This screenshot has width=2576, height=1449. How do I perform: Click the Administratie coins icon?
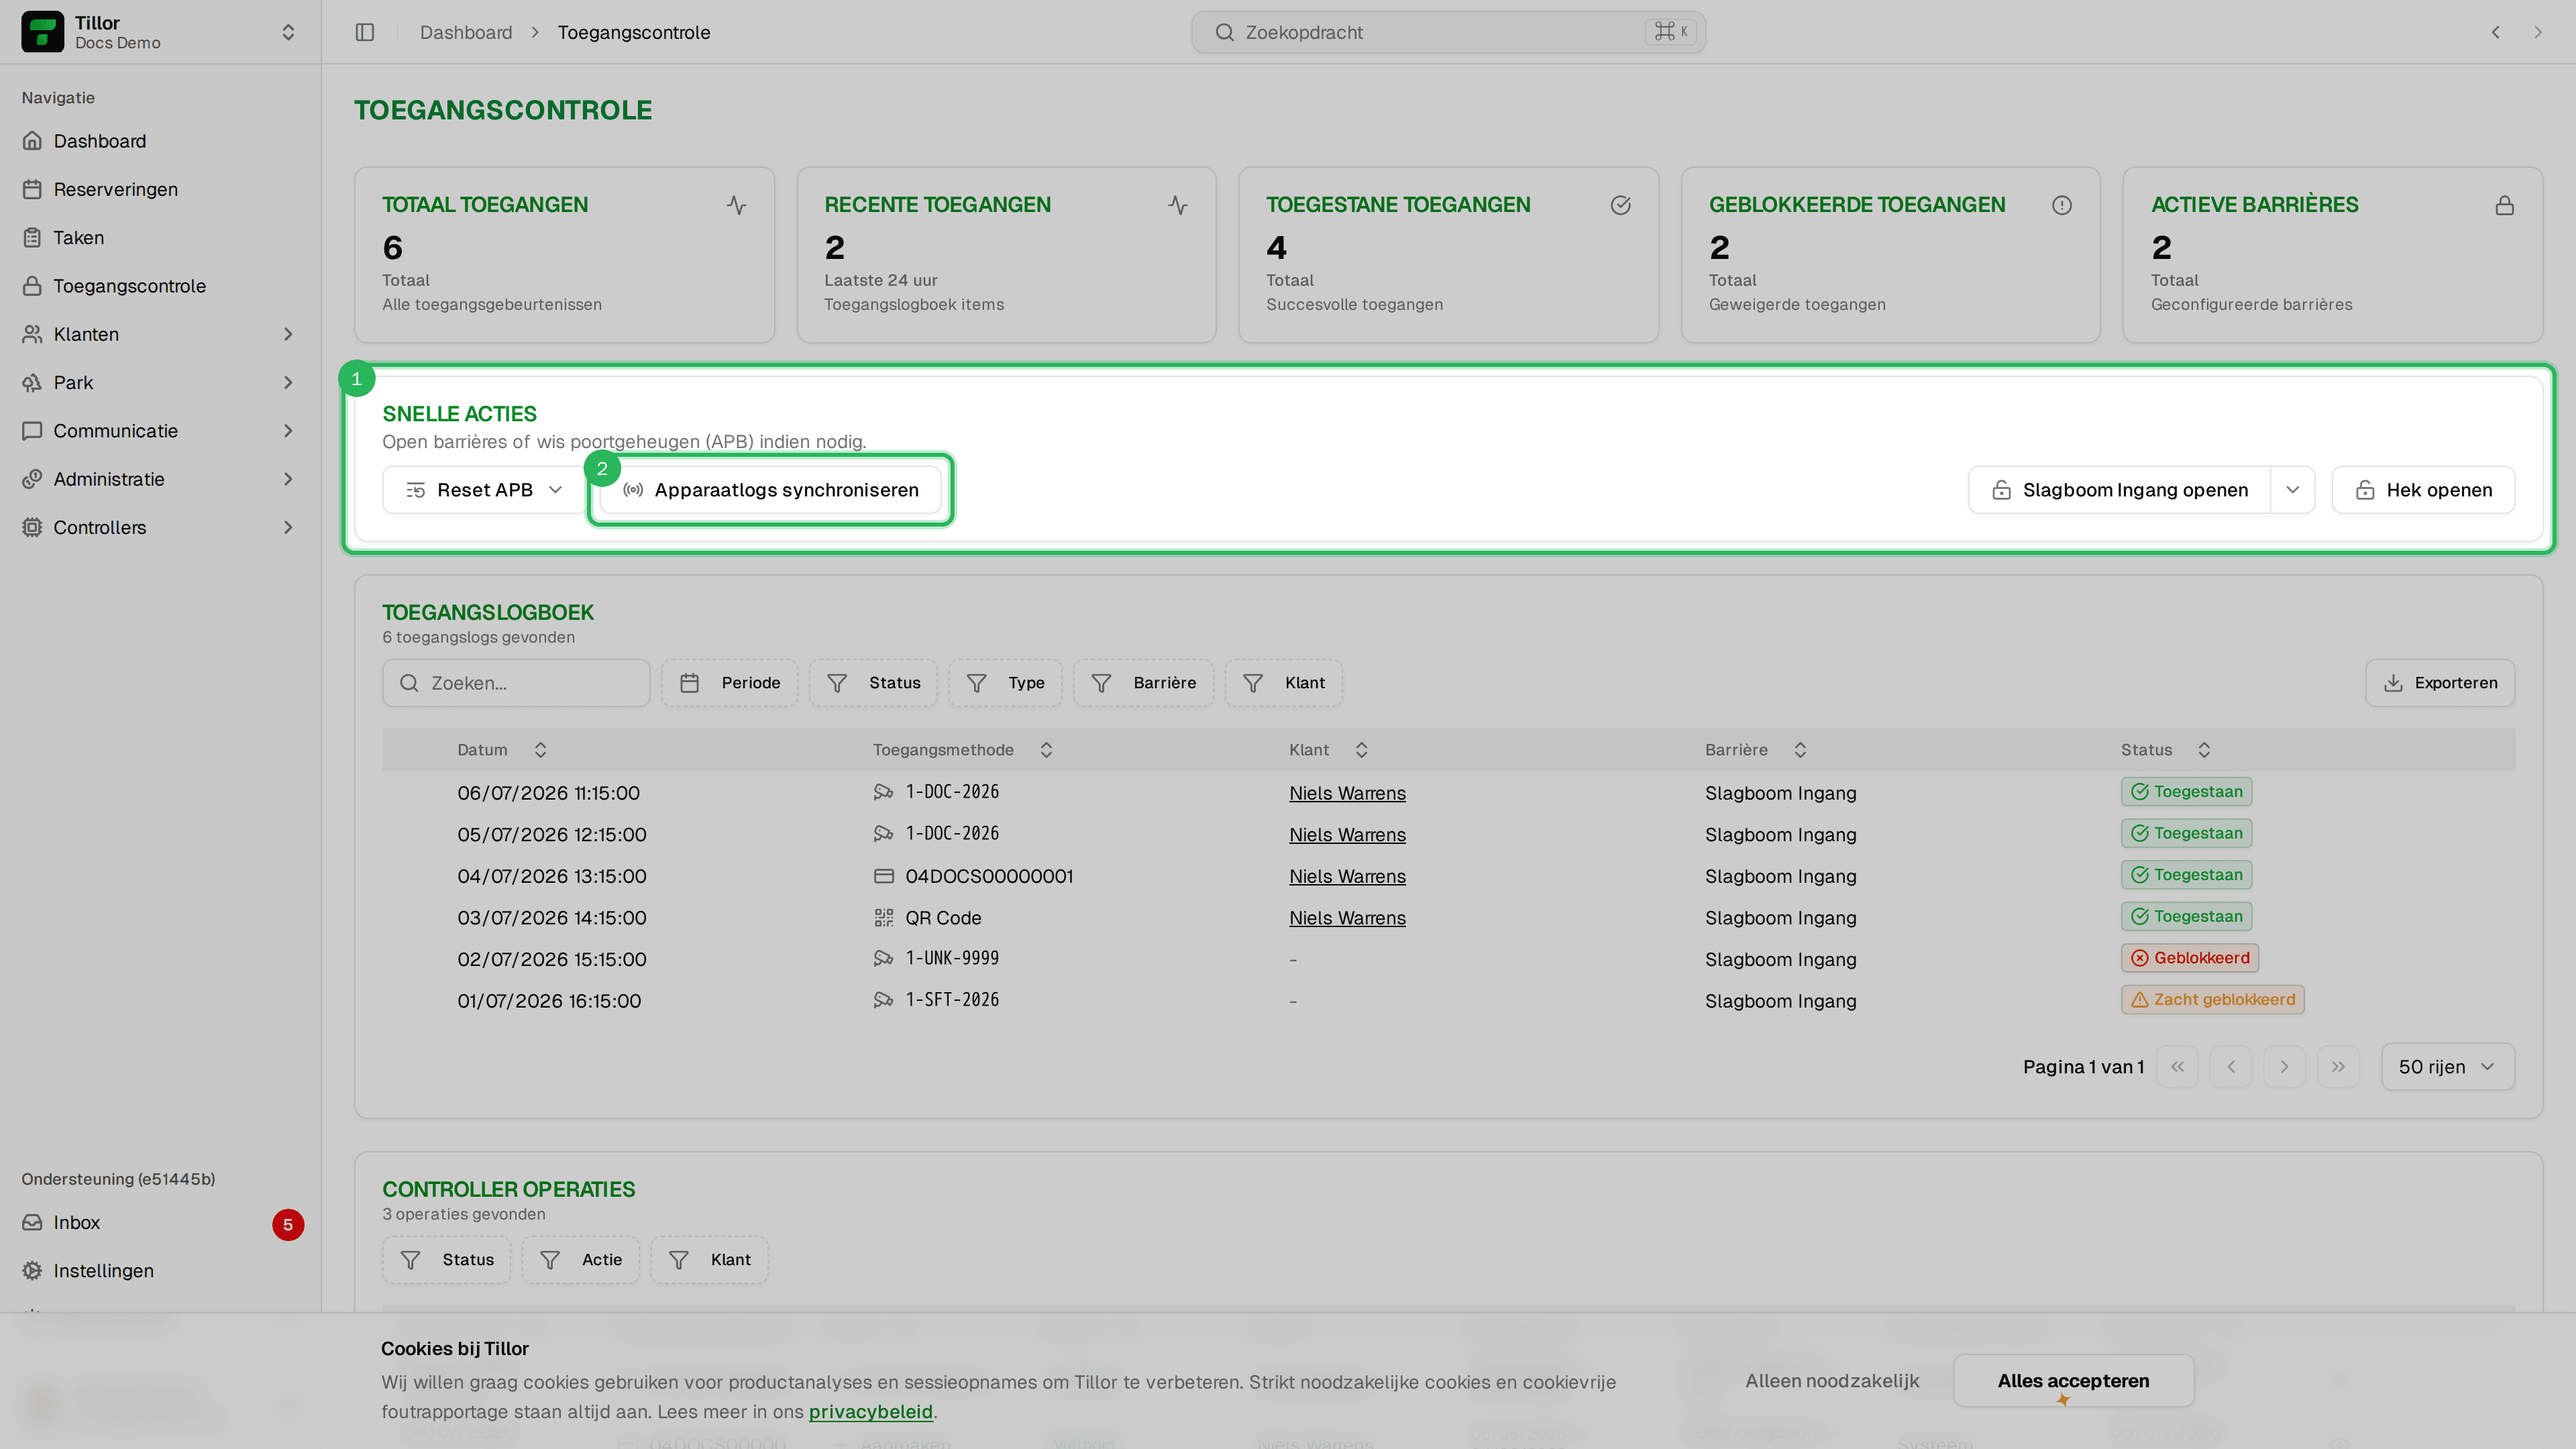pyautogui.click(x=32, y=479)
